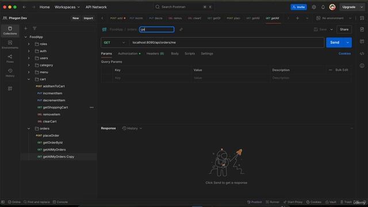368x207 pixels.
Task: Click the Share button
Action: (344, 29)
